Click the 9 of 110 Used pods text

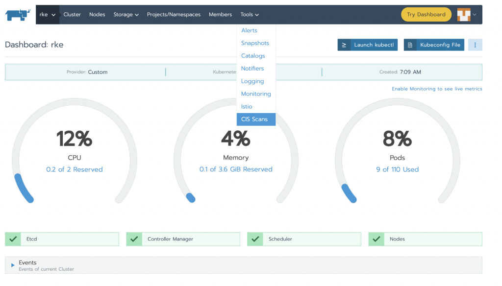pos(397,169)
